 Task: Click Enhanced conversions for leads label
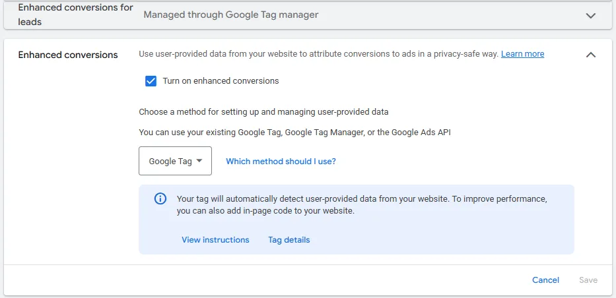coord(76,15)
